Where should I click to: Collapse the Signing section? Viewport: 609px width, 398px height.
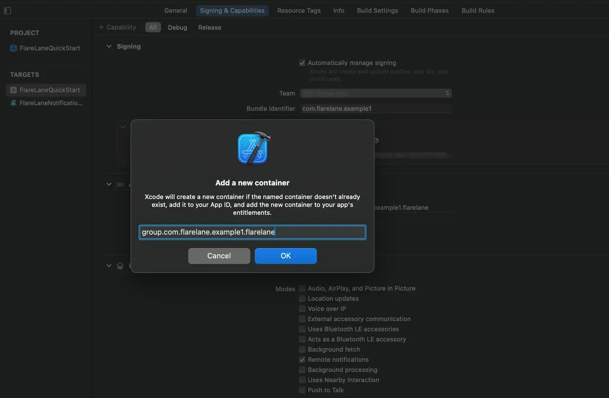(109, 46)
